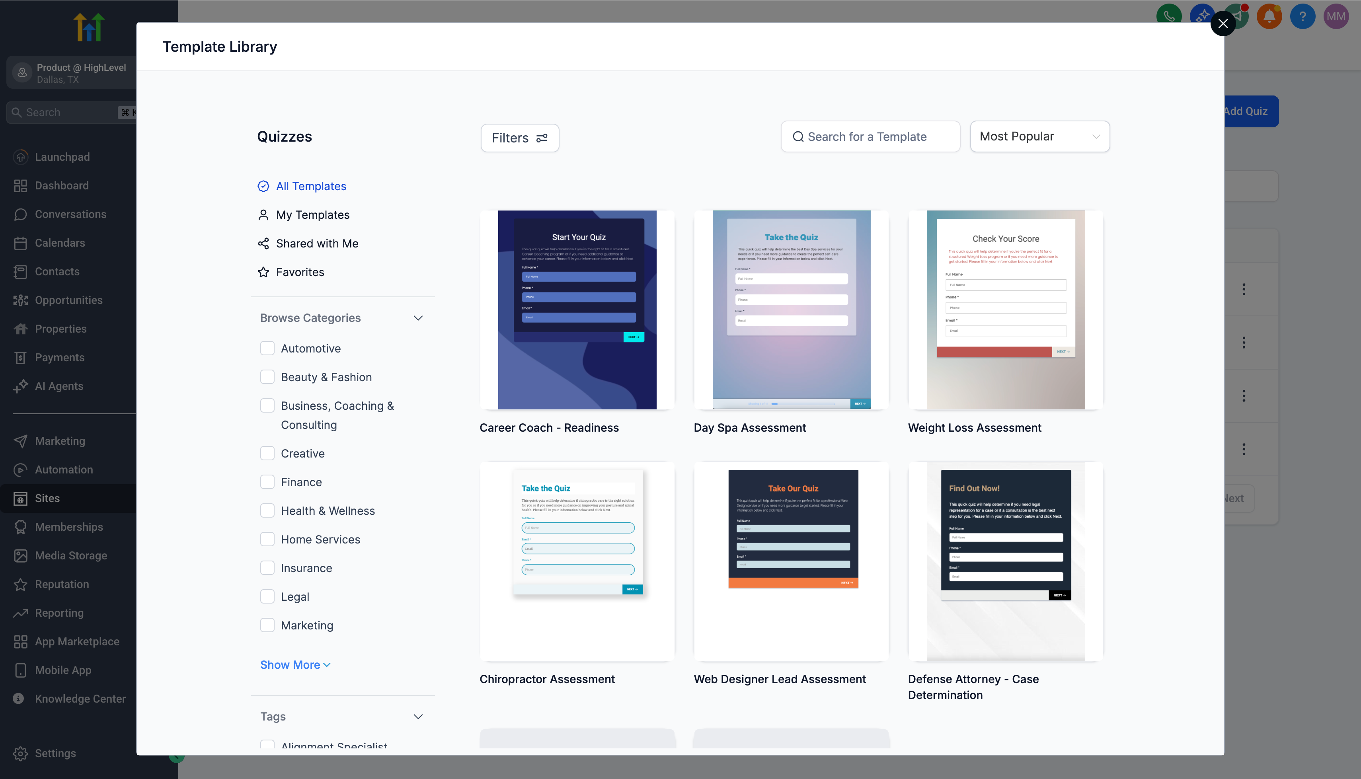This screenshot has height=779, width=1361.
Task: Click the Favorites star icon
Action: (263, 272)
